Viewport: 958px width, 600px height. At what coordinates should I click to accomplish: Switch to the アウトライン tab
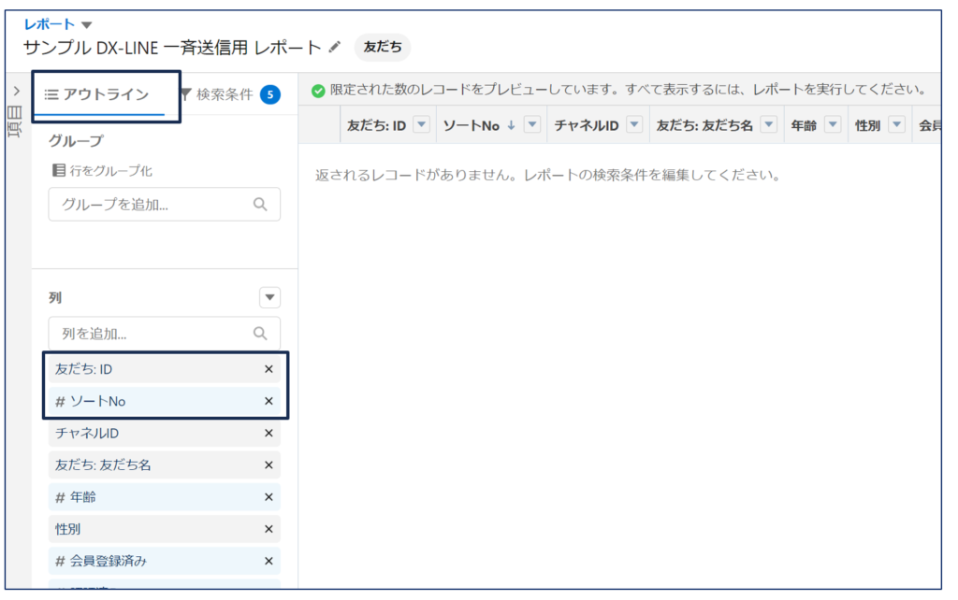[x=98, y=94]
